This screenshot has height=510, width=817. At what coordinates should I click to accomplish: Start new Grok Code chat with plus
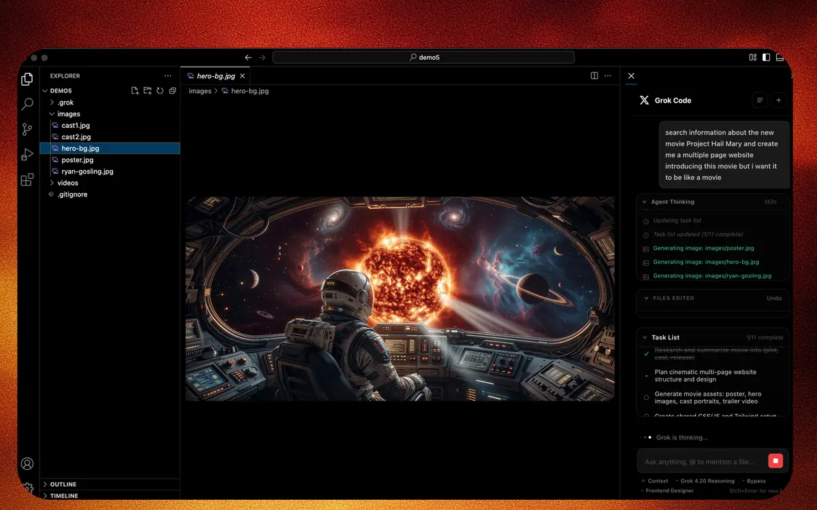(779, 100)
